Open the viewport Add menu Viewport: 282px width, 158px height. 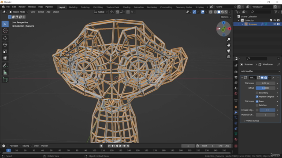(48, 12)
